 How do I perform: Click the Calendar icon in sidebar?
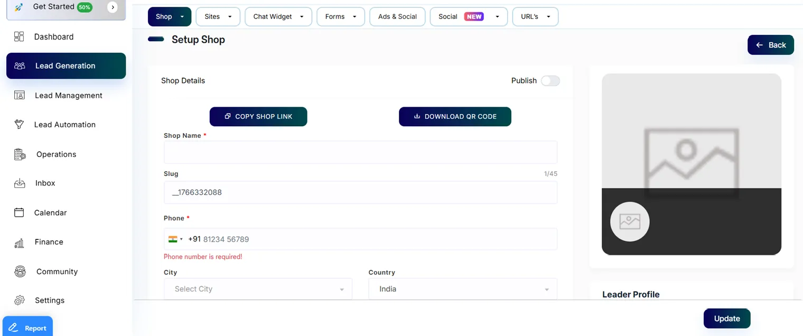[x=19, y=212]
